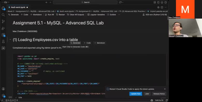Split the editor to the right

162,7
